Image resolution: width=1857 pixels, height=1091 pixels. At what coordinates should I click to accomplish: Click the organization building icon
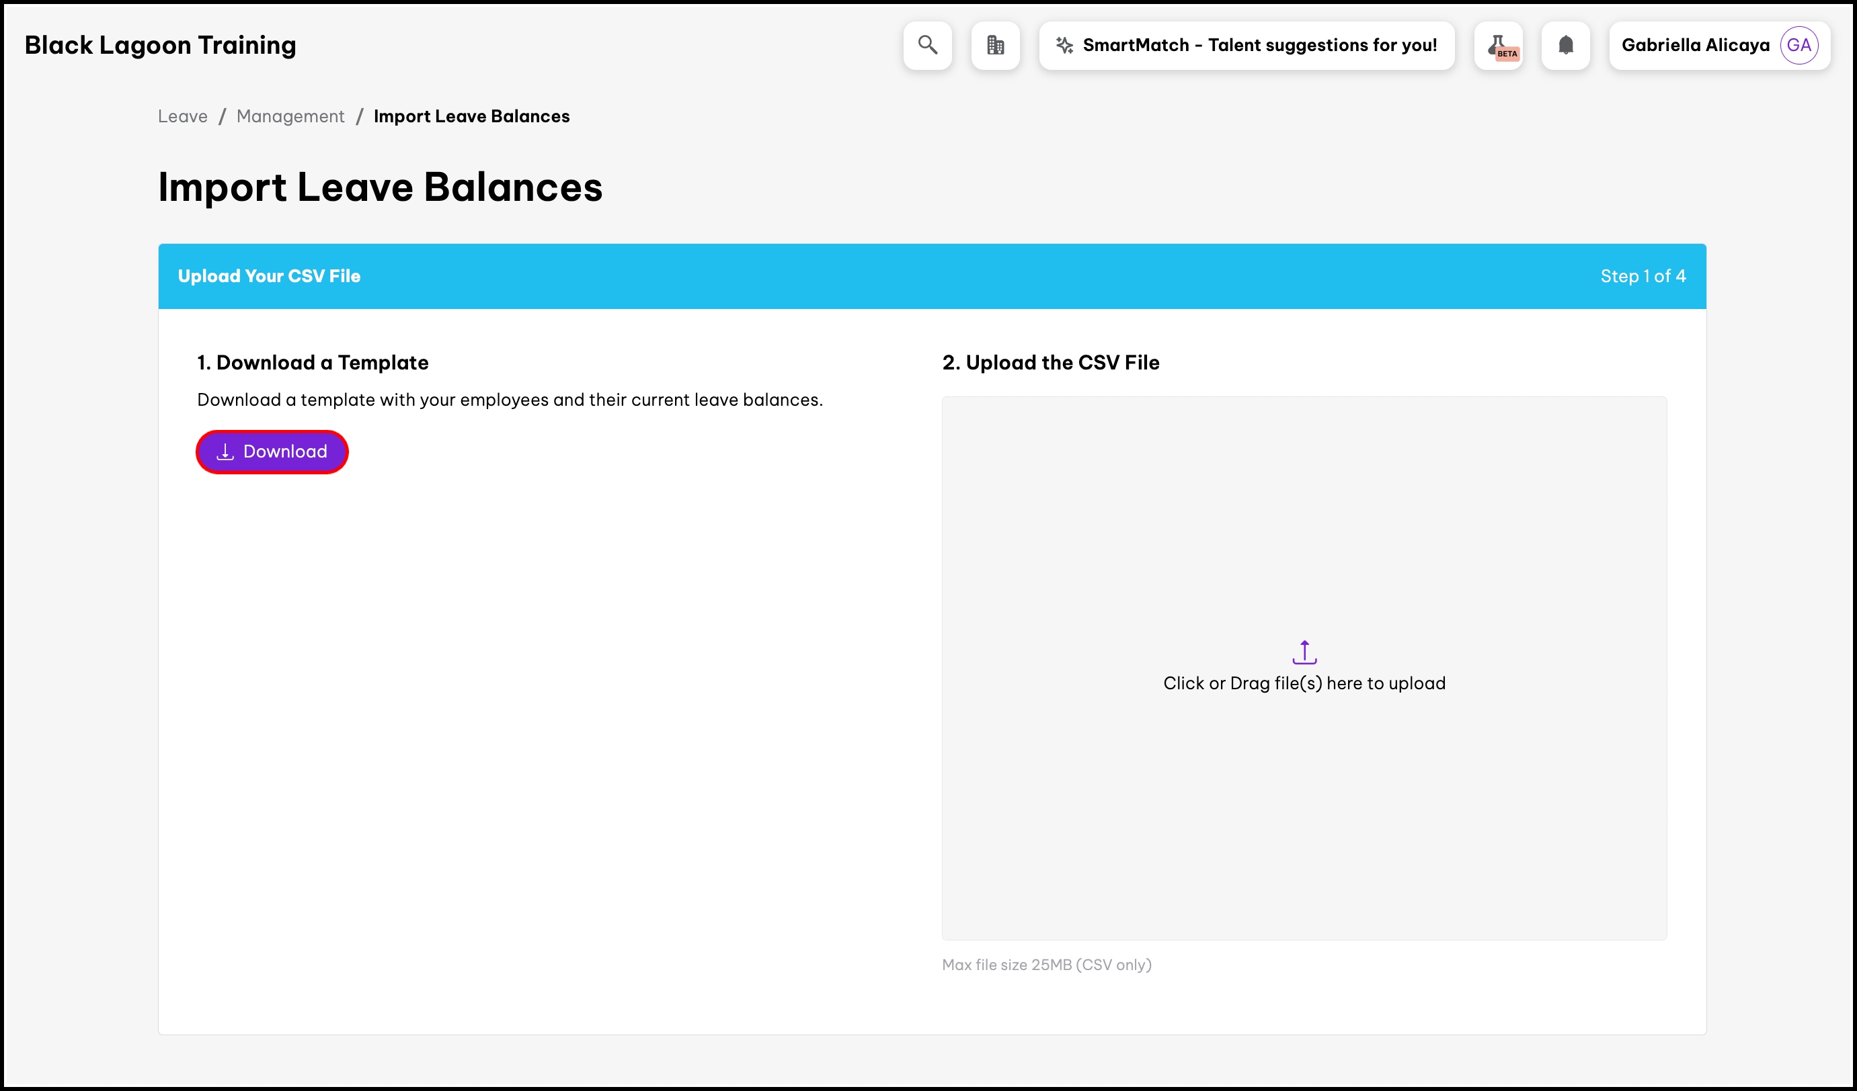pyautogui.click(x=995, y=45)
